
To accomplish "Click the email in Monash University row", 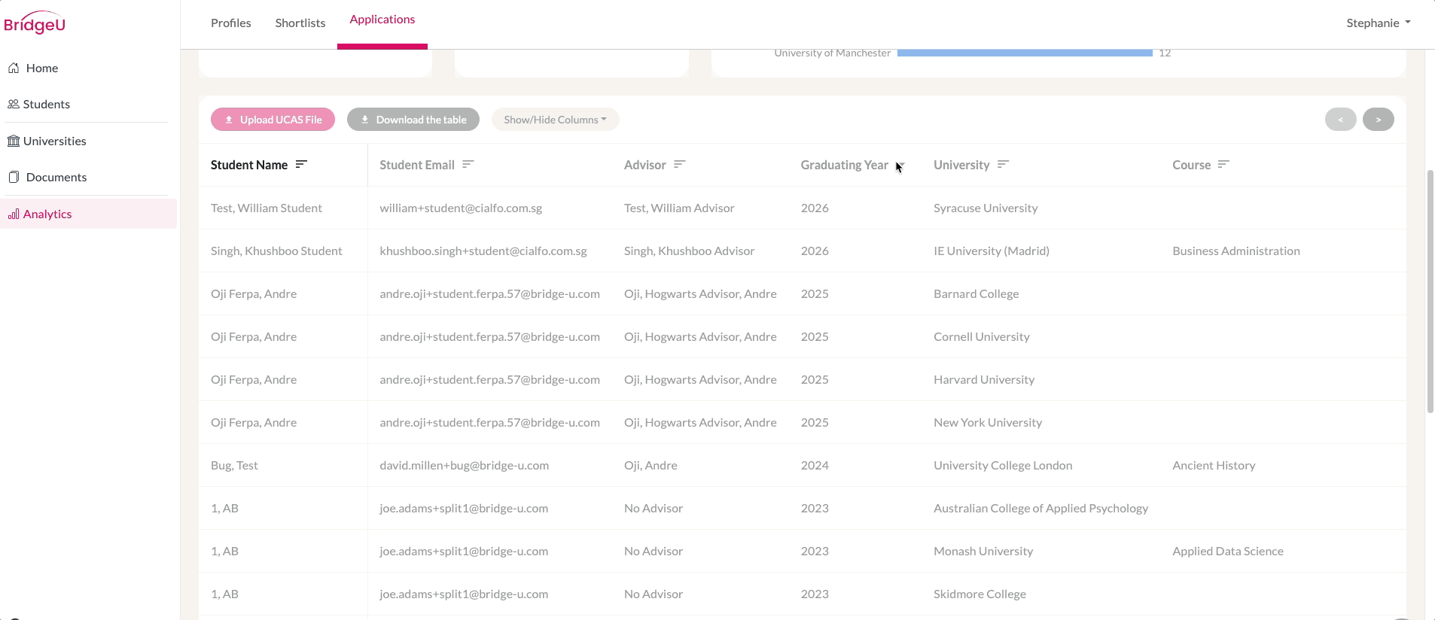I will tap(464, 551).
